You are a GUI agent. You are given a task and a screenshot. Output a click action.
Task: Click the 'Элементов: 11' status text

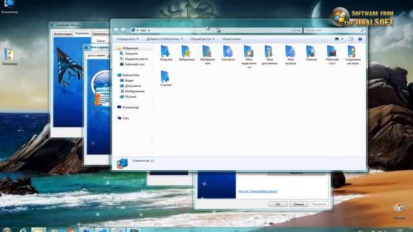(x=143, y=160)
